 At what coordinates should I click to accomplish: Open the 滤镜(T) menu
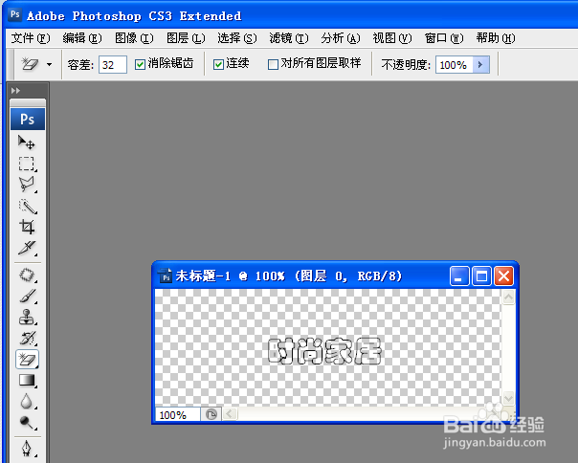pos(289,38)
